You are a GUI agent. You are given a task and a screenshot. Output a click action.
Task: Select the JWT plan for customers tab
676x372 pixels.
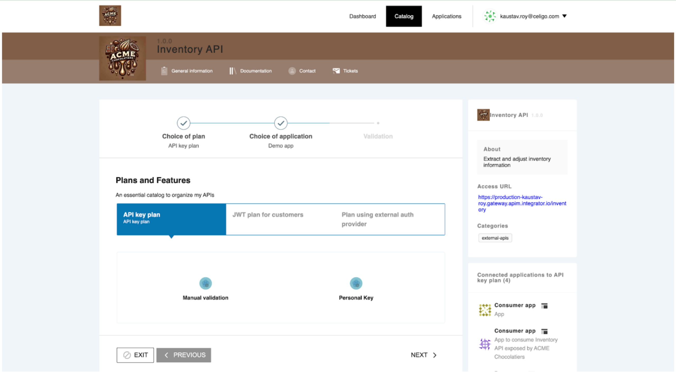[267, 214]
